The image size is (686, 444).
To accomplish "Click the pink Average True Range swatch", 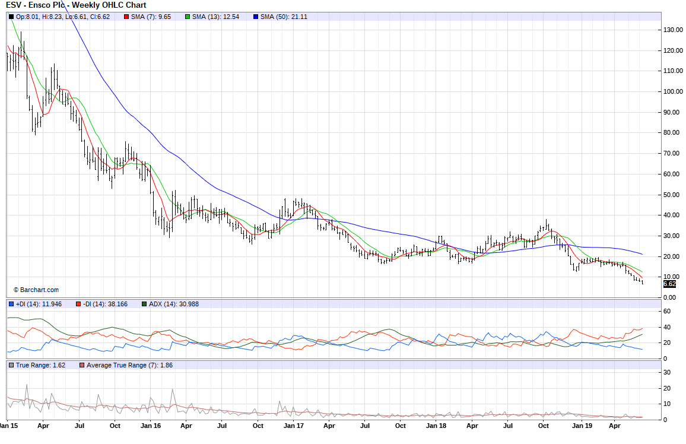I will (x=82, y=365).
